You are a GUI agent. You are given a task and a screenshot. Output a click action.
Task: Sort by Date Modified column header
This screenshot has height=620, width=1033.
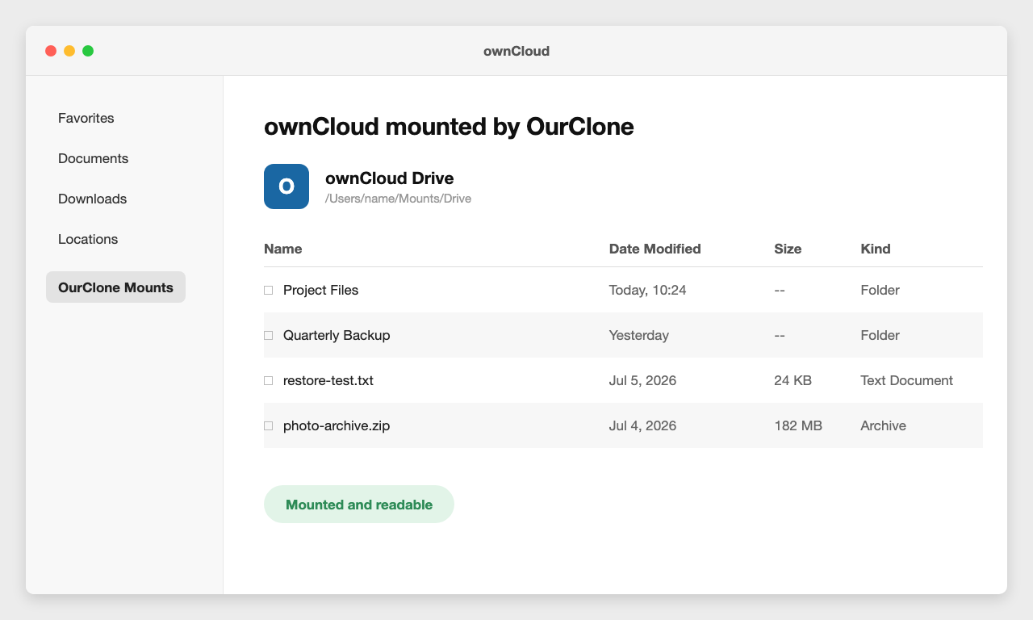[655, 249]
